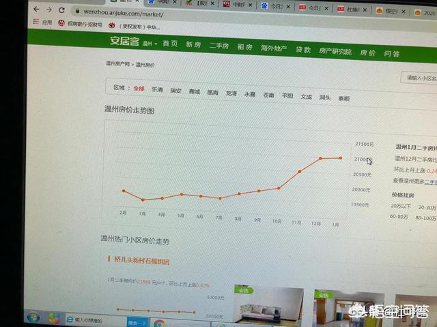Click the 7月 data point on chart
The image size is (437, 327).
[x=220, y=198]
